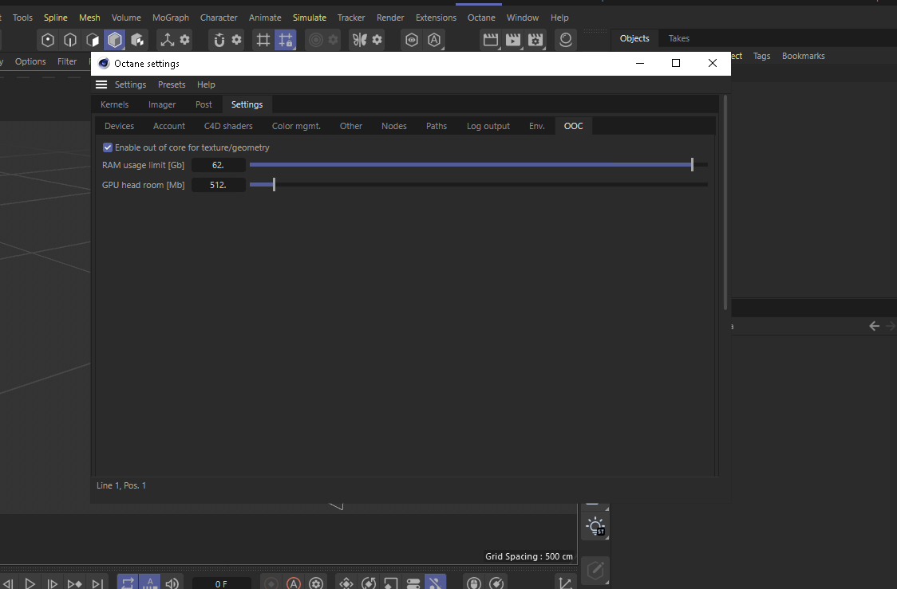Open the Log output sub-tab
Viewport: 897px width, 589px height.
click(x=488, y=126)
